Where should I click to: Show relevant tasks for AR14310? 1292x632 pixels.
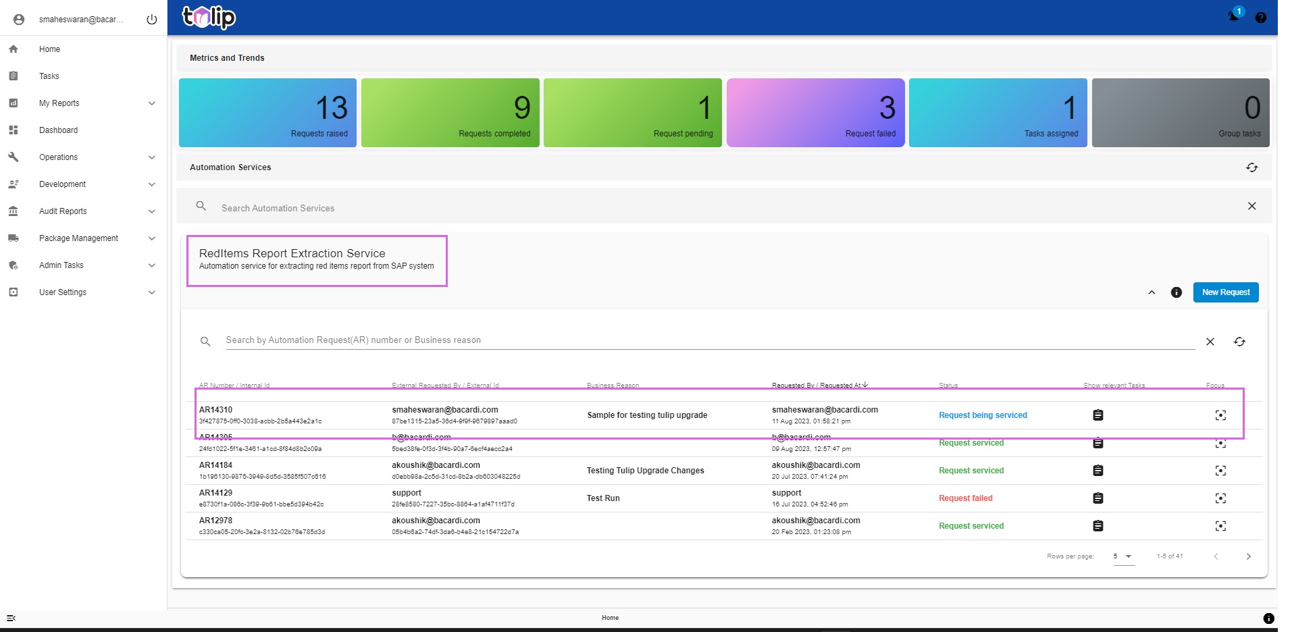[1098, 415]
